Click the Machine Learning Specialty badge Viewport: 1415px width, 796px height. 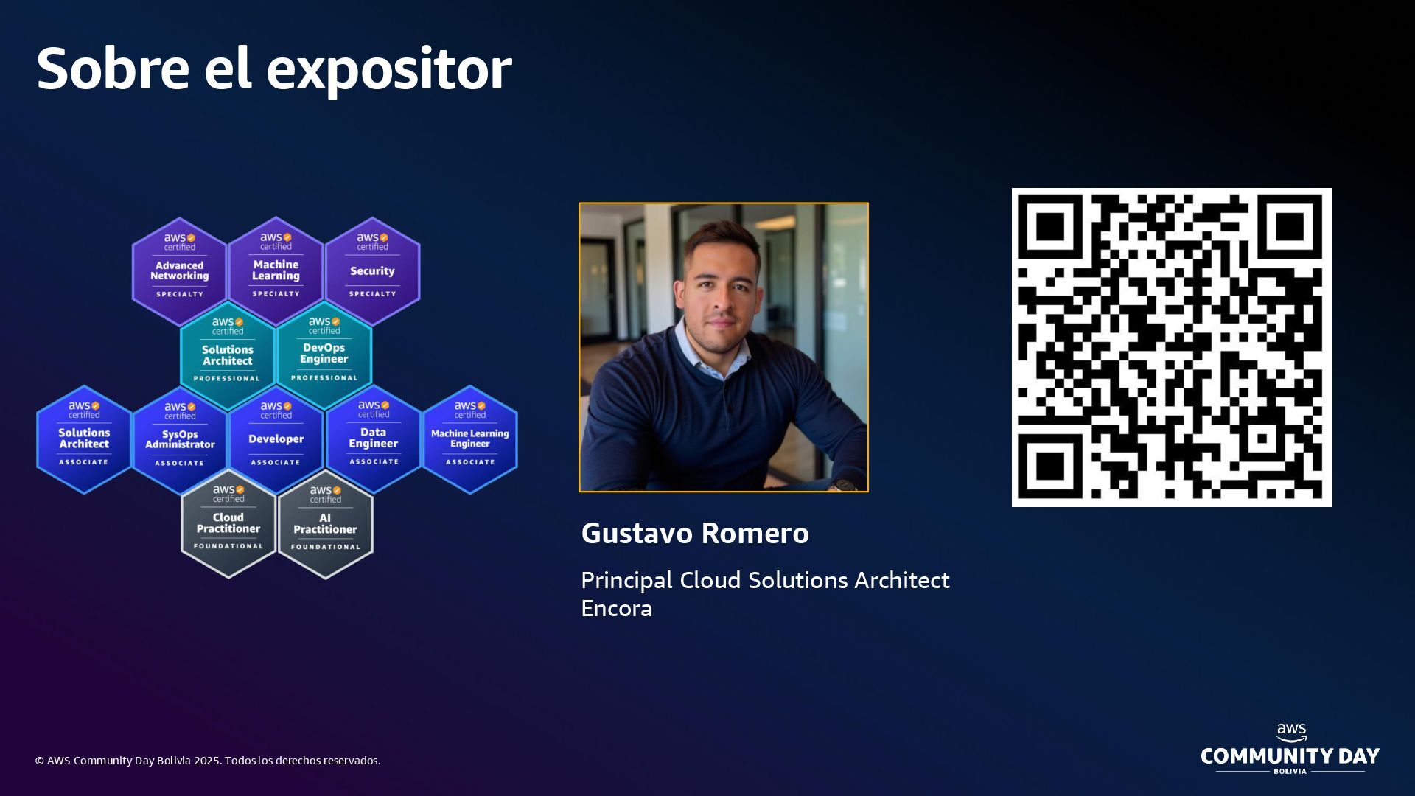(276, 271)
